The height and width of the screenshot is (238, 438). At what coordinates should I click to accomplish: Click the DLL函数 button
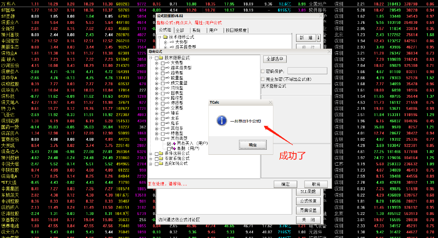pyautogui.click(x=309, y=191)
